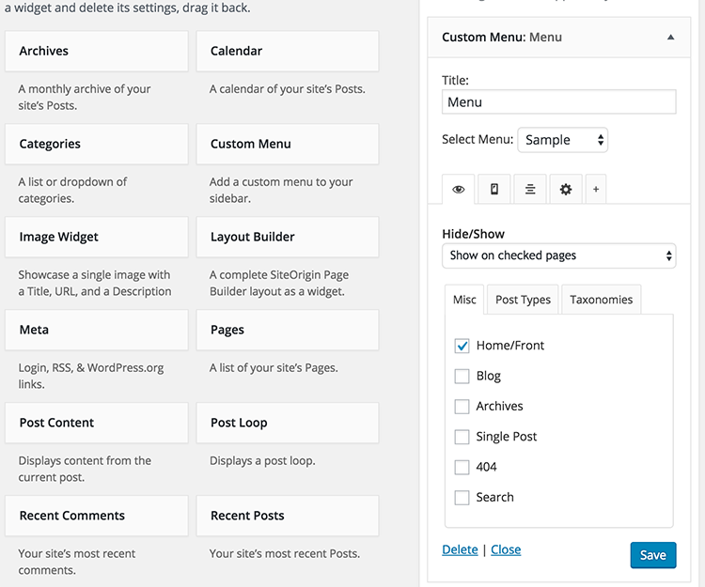This screenshot has width=705, height=587.
Task: Click the plus icon tab
Action: [595, 189]
